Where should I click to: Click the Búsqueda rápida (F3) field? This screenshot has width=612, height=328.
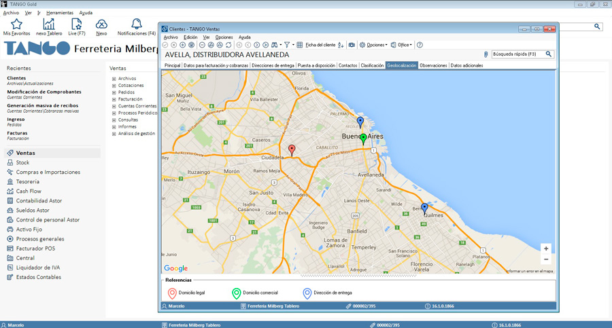coord(518,54)
